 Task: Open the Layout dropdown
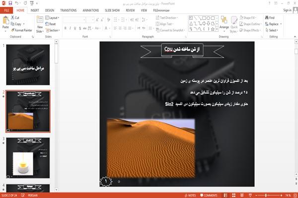[x=52, y=18]
